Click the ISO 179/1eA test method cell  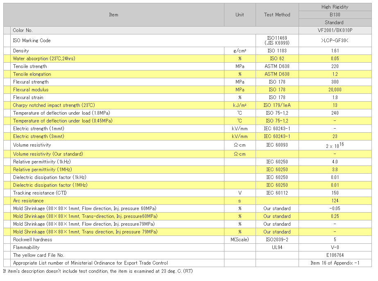tap(277, 105)
